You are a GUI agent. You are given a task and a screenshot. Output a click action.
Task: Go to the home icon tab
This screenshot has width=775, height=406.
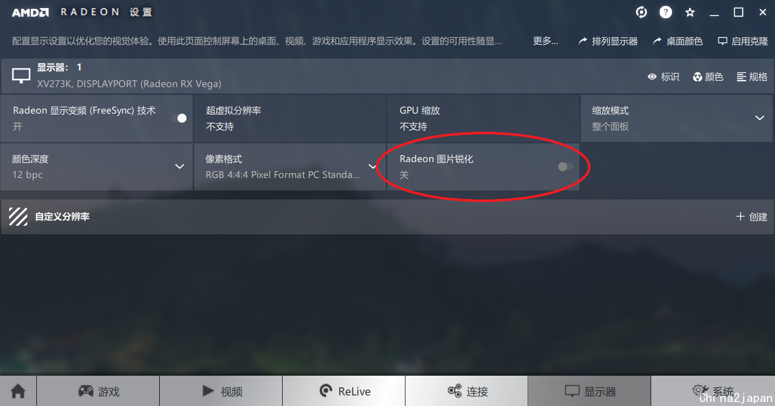coord(18,391)
